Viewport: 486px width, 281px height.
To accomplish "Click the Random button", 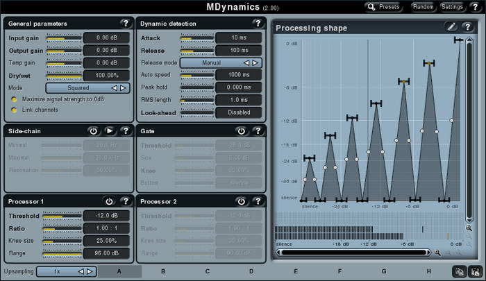I will click(x=423, y=6).
